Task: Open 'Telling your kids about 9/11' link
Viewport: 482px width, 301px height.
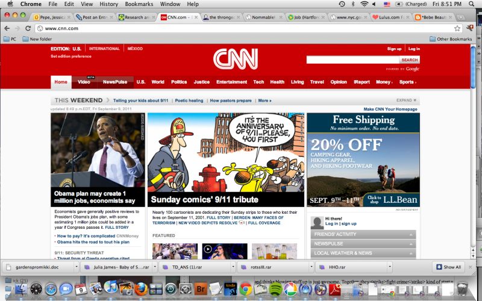Action: point(140,101)
